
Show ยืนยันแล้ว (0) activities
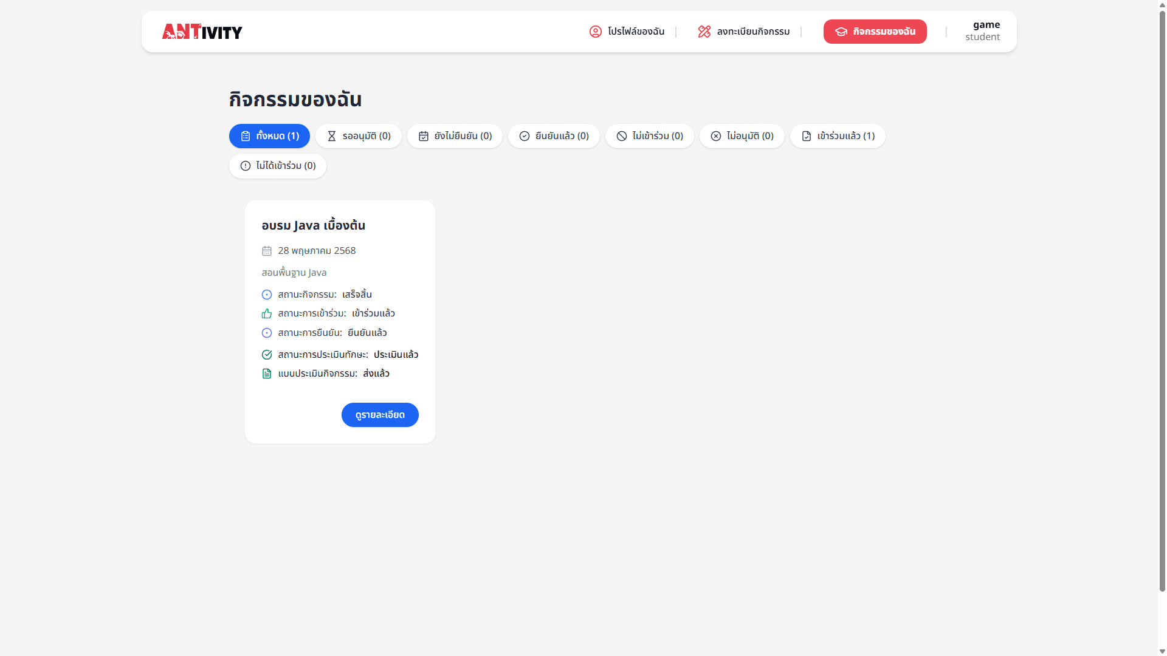pyautogui.click(x=554, y=136)
